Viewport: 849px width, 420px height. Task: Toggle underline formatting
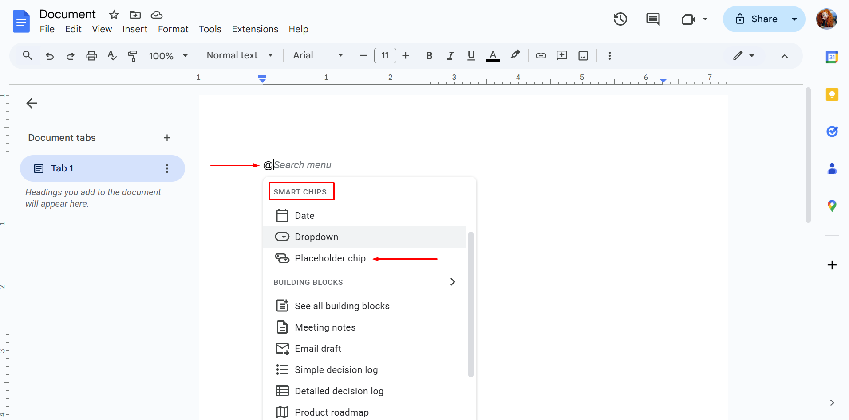pyautogui.click(x=471, y=56)
